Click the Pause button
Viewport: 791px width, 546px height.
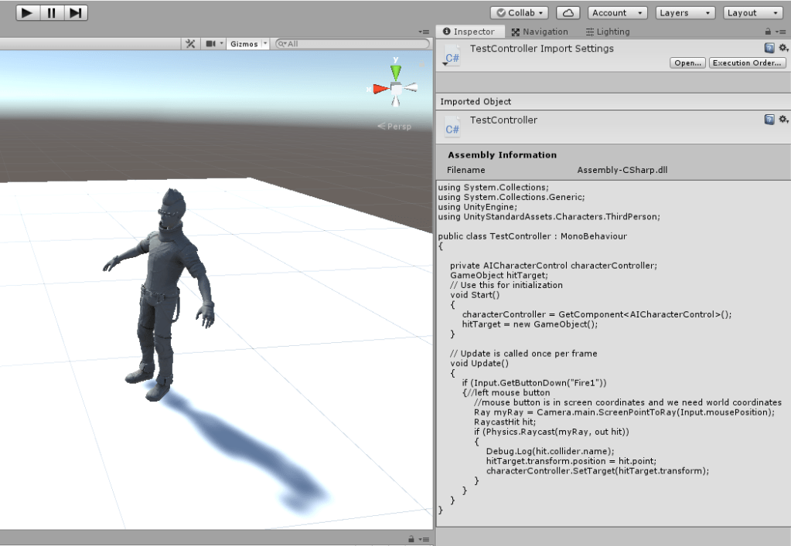pyautogui.click(x=51, y=13)
